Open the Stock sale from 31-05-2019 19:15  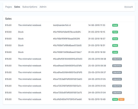tap(69, 32)
